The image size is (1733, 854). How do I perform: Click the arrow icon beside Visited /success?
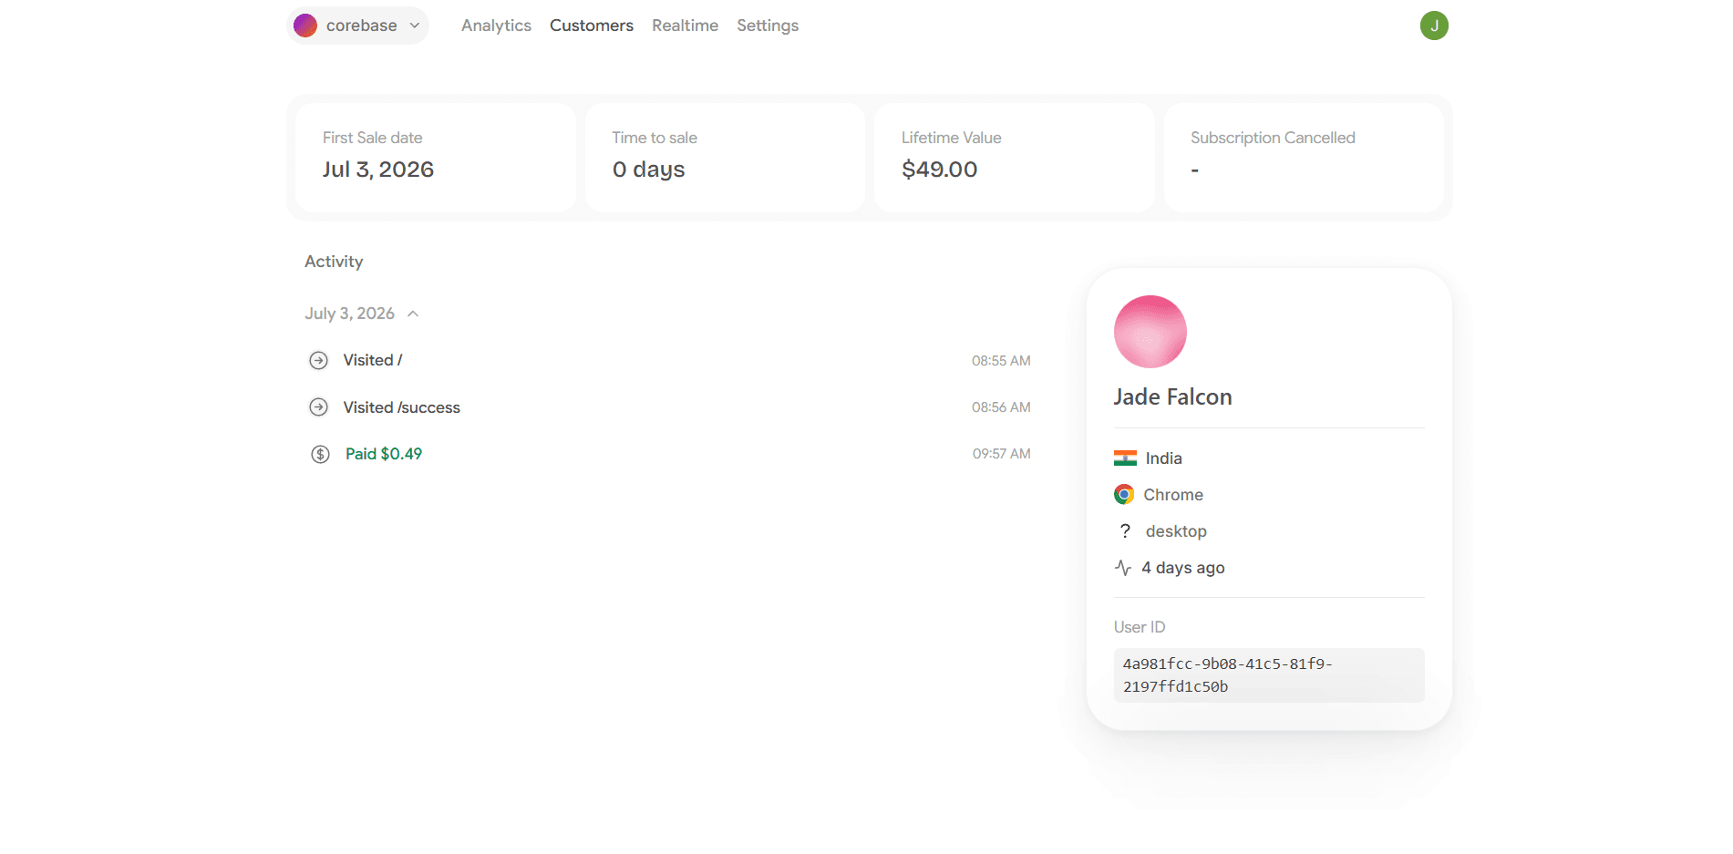[318, 407]
